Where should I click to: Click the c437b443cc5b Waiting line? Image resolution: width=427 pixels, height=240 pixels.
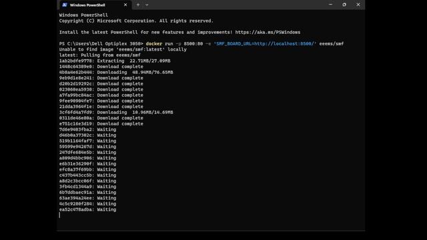(x=87, y=175)
